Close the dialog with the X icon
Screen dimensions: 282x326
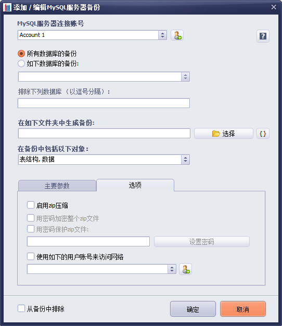pos(274,7)
